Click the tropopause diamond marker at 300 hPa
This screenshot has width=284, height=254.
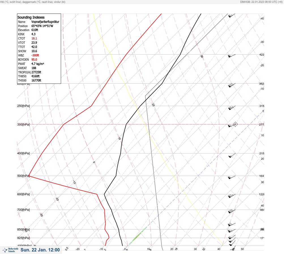[235, 124]
